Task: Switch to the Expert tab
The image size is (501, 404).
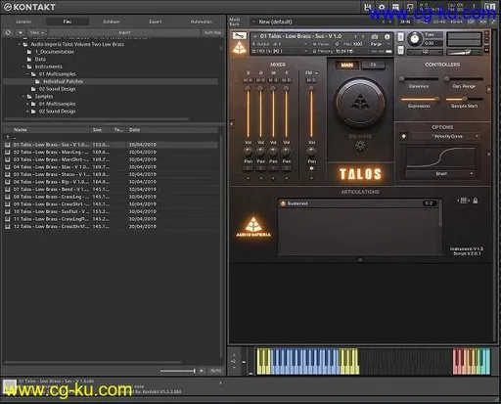Action: [156, 22]
